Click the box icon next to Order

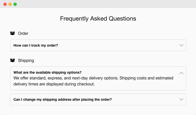coord(12,33)
